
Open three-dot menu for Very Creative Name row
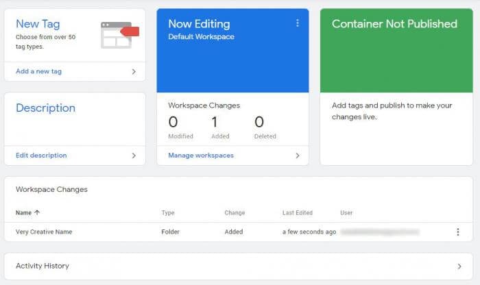(x=457, y=232)
